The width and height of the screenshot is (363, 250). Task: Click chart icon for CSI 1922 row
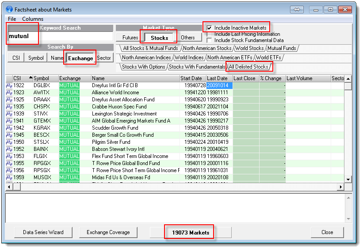[9, 85]
